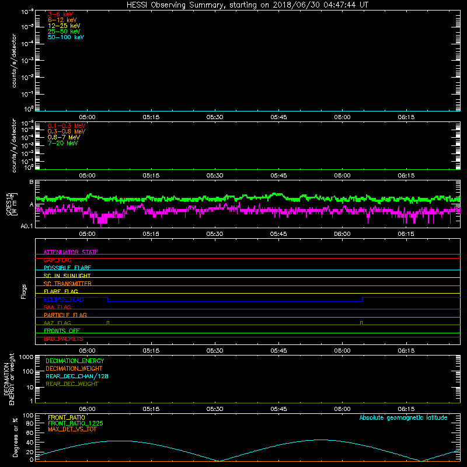Click the 05:30 tick below the Flags panel
Viewport: 467px width, 467px height.
point(215,351)
